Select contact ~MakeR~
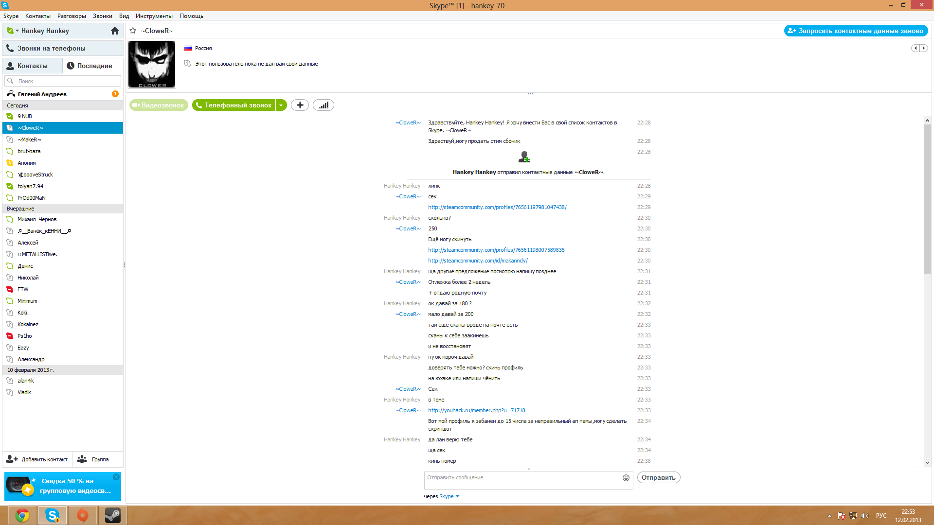 click(x=63, y=140)
